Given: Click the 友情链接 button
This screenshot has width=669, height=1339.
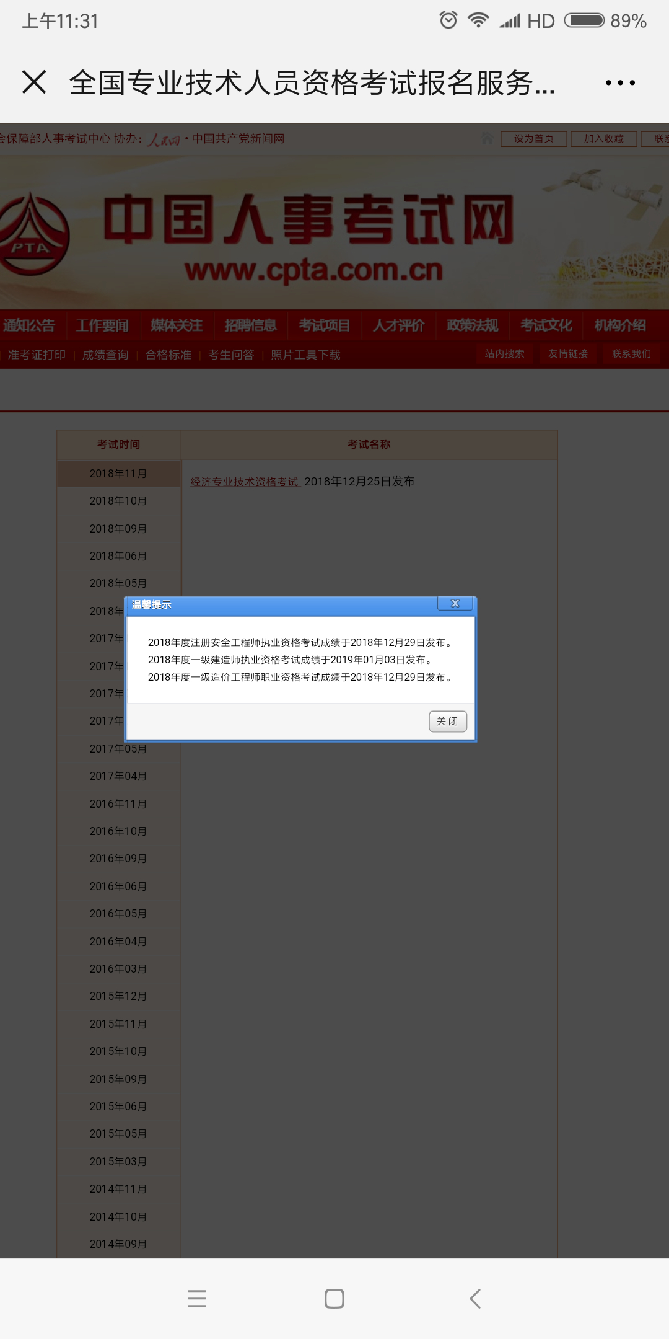Looking at the screenshot, I should (568, 354).
